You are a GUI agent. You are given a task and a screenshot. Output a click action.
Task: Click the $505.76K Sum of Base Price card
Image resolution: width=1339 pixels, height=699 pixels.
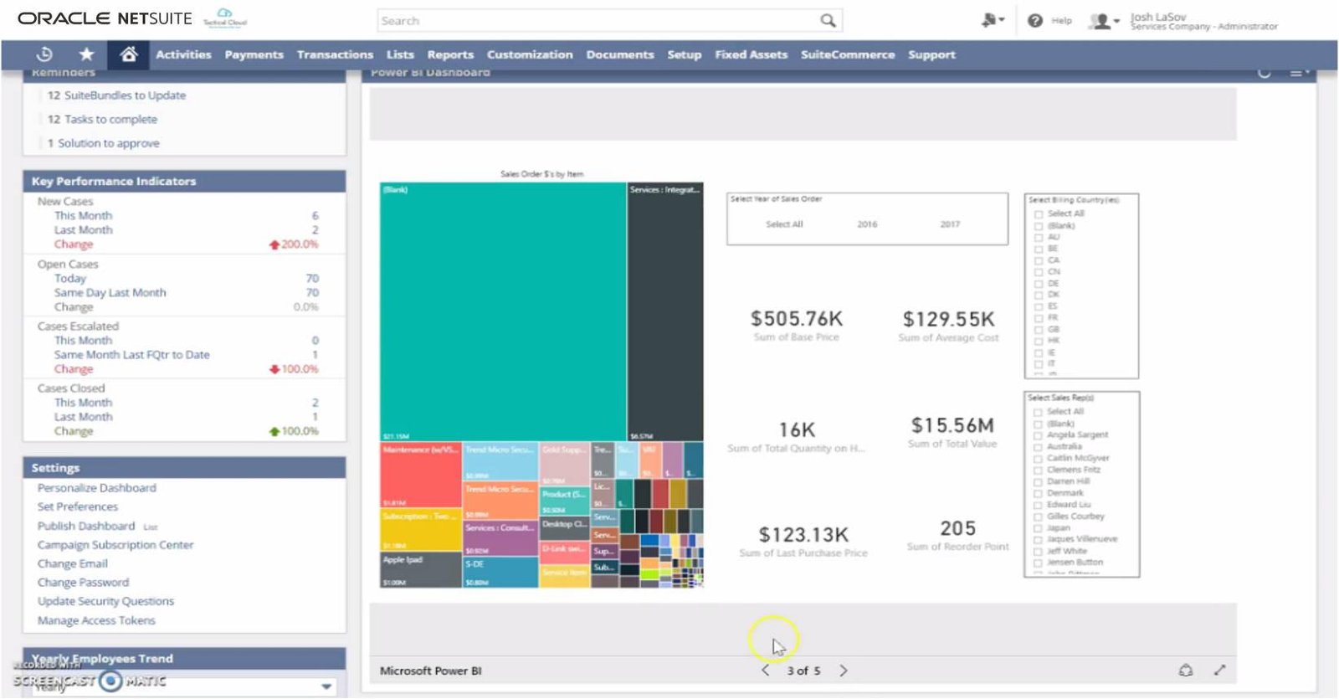[797, 325]
